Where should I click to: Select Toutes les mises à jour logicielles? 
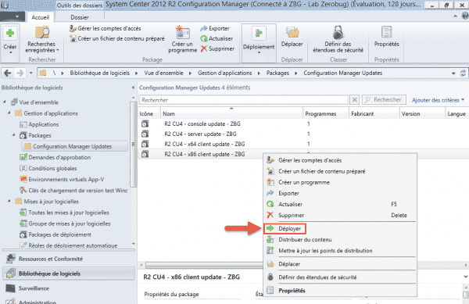tap(69, 213)
